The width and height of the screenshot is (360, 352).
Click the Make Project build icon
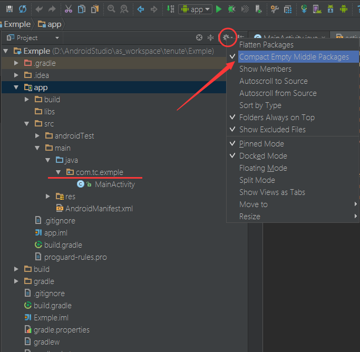170,9
